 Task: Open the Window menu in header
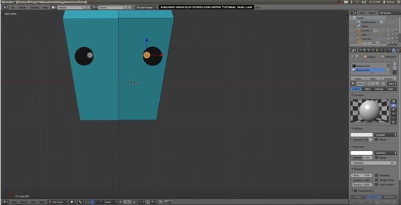[x=35, y=8]
